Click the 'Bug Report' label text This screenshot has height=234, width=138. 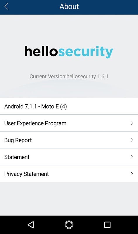(x=18, y=140)
